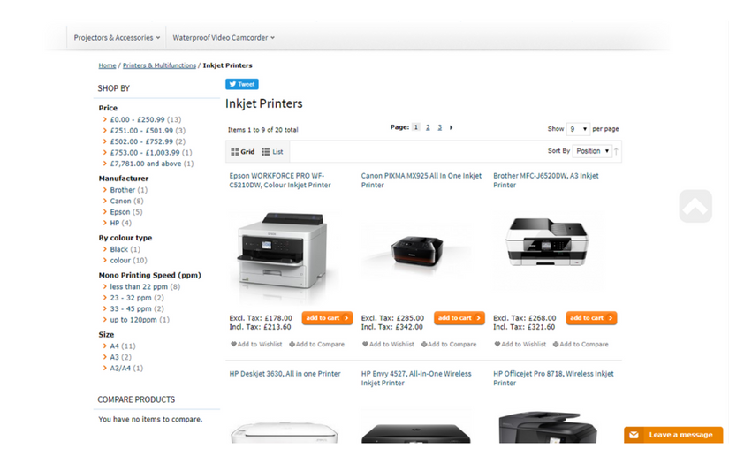This screenshot has height=464, width=729.
Task: Open Epson WORKFORCE PRO WF-C5210DW product title
Action: click(280, 180)
